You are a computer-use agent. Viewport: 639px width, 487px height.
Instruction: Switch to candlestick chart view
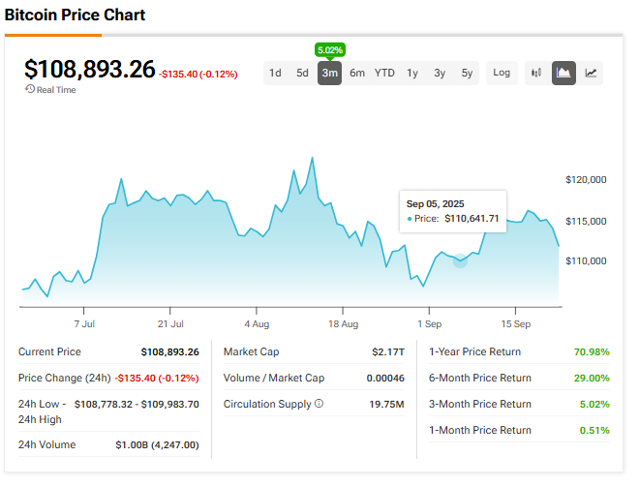(535, 73)
